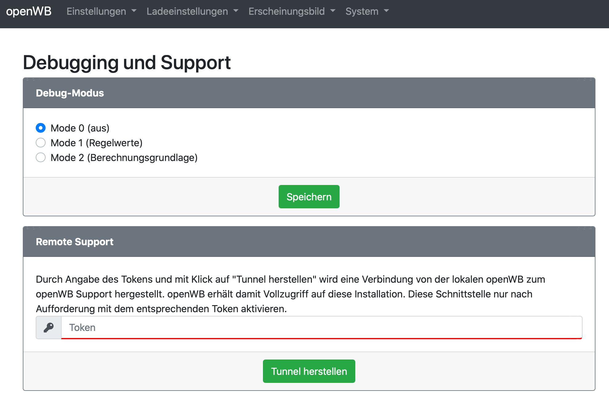This screenshot has width=609, height=397.
Task: Click the Debugging und Support page heading
Action: point(127,63)
